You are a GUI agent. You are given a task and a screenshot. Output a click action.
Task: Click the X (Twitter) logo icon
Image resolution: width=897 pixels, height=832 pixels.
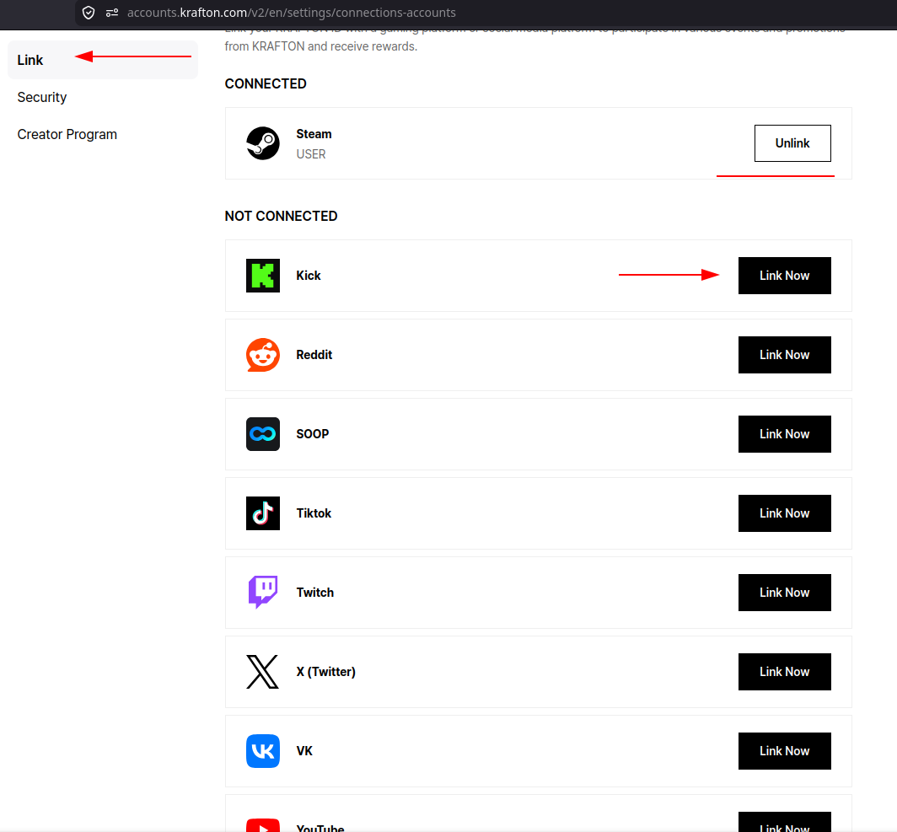click(x=262, y=672)
